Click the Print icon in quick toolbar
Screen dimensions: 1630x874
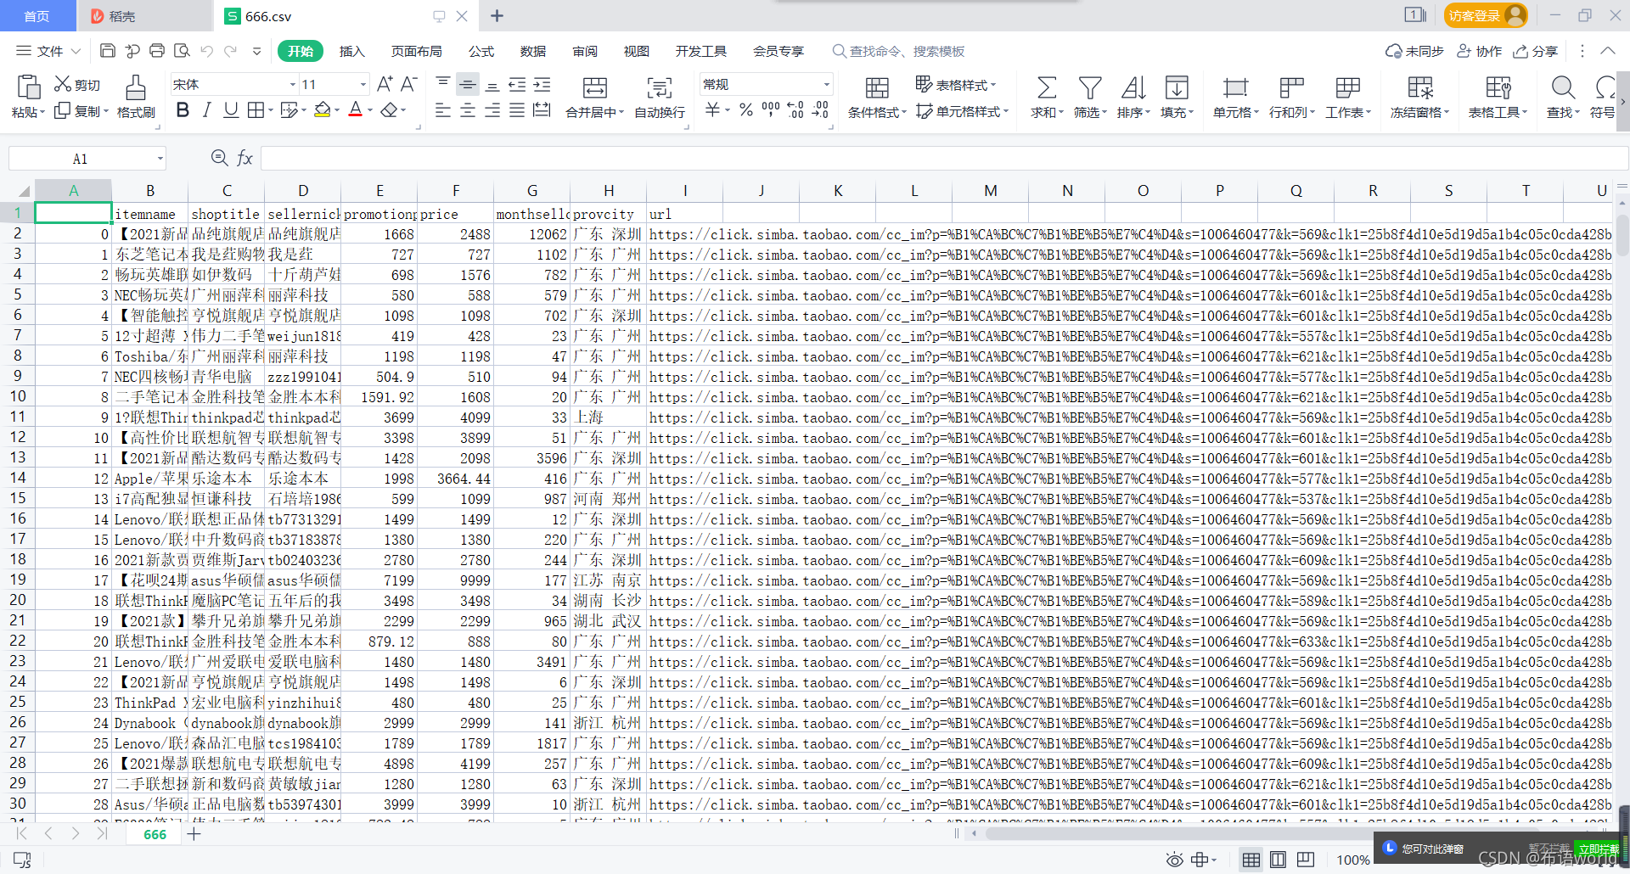[x=157, y=51]
